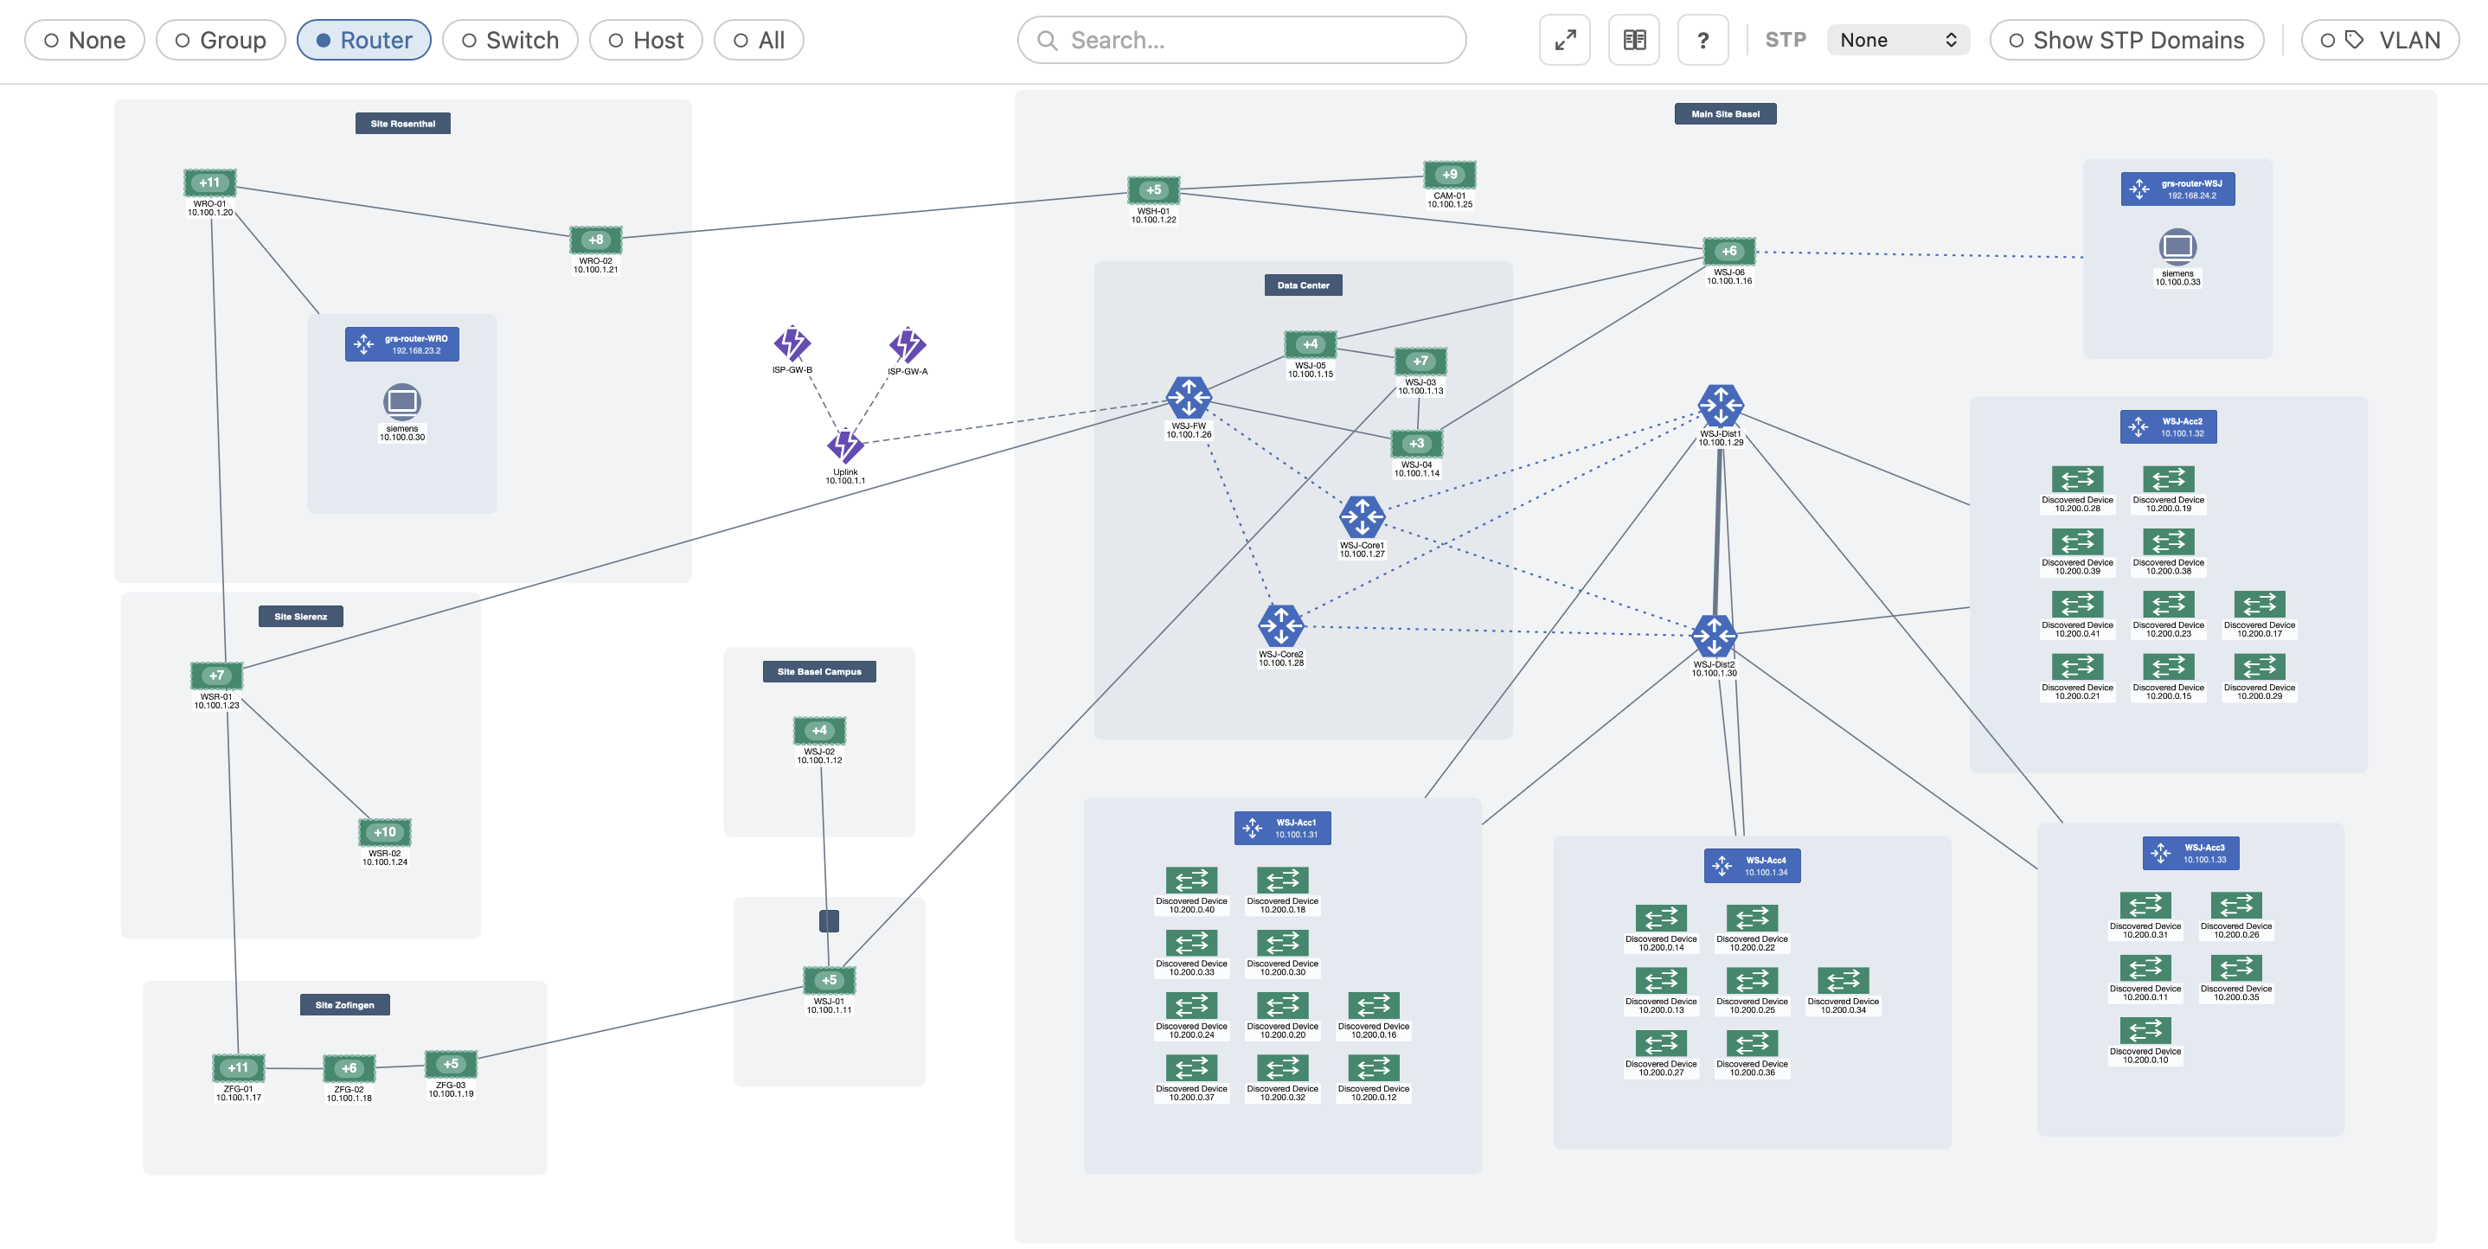This screenshot has height=1249, width=2488.
Task: Click the Site Rosenthal group label
Action: click(403, 124)
